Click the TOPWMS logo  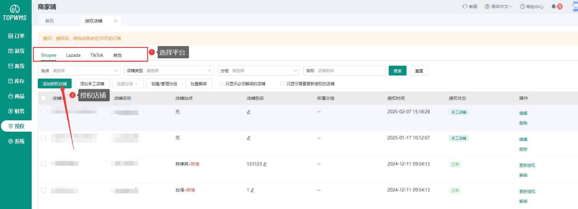[15, 13]
